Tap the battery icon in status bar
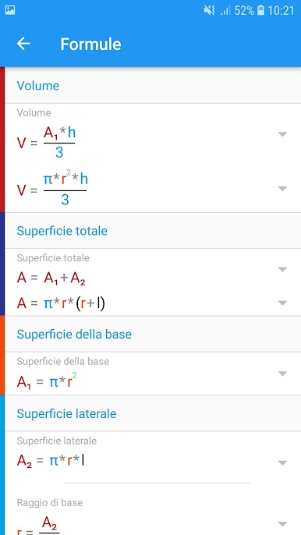 (260, 11)
